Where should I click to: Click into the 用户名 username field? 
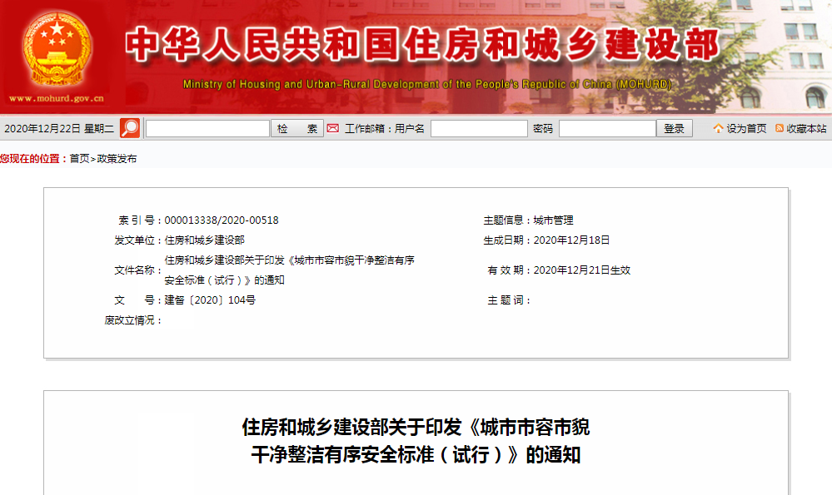[479, 128]
